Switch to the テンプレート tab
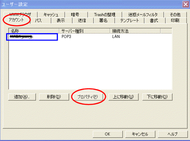Screen dimensions: 190x141 (x=129, y=20)
